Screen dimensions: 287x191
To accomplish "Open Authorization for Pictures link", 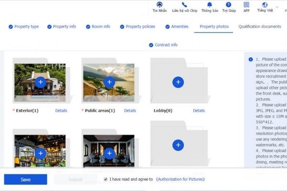I will (x=180, y=180).
